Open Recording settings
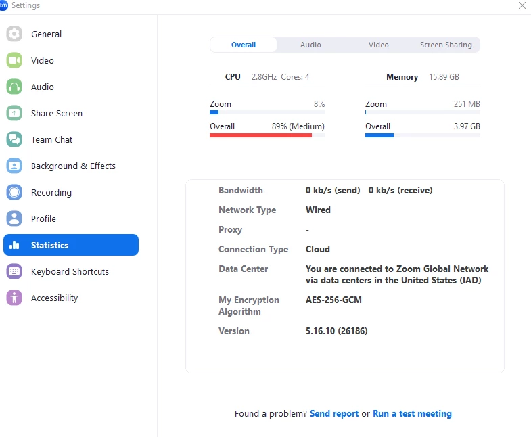Viewport: 531px width, 437px height. (x=71, y=192)
